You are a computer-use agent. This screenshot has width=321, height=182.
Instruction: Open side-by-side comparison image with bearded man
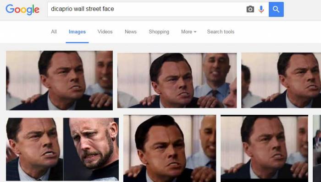tap(62, 149)
